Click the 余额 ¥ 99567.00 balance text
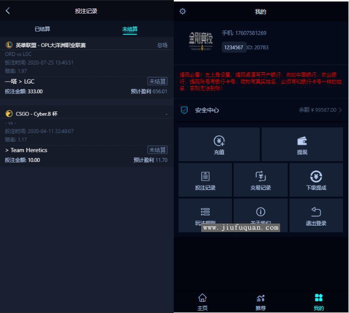Viewport: 349px width, 313px height. (x=318, y=110)
